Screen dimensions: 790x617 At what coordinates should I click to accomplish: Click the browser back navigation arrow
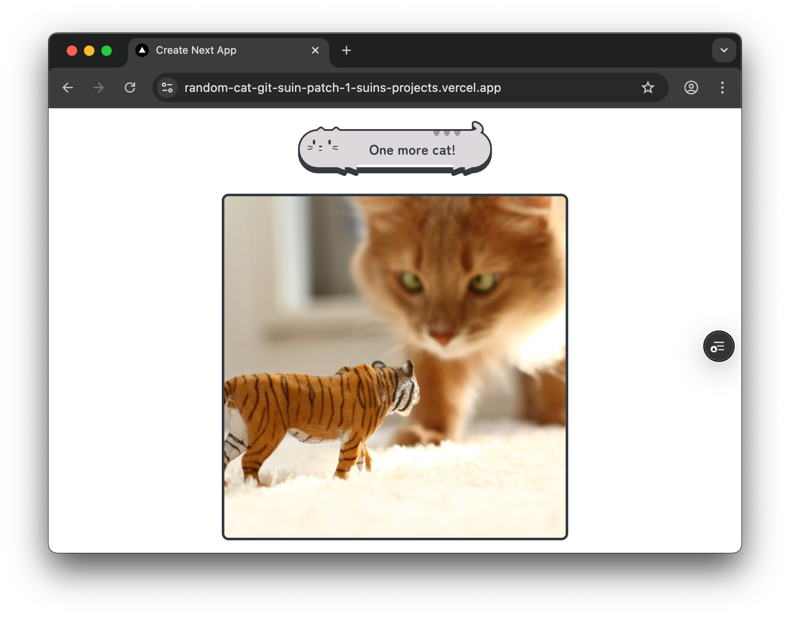tap(68, 88)
